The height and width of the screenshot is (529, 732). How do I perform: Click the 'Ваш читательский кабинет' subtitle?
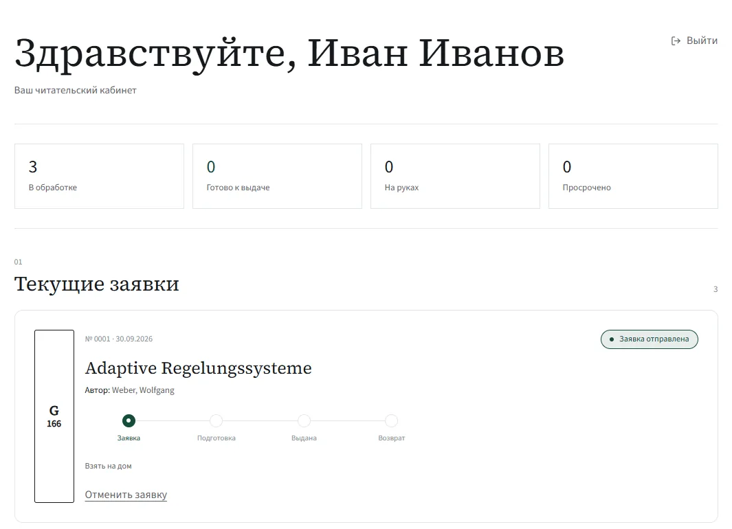(75, 90)
